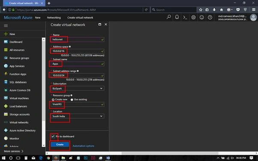
Task: Select the Create new resource group radio
Action: (x=53, y=99)
